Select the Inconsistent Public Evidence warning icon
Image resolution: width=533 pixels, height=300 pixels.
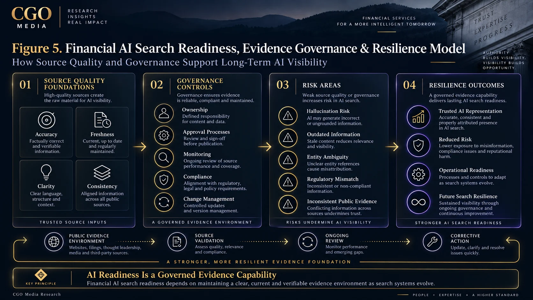(x=288, y=204)
